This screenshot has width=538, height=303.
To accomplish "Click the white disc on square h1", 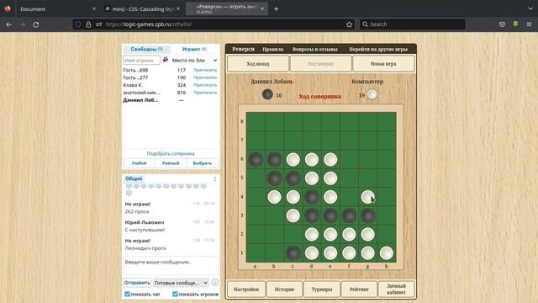I will click(x=387, y=253).
